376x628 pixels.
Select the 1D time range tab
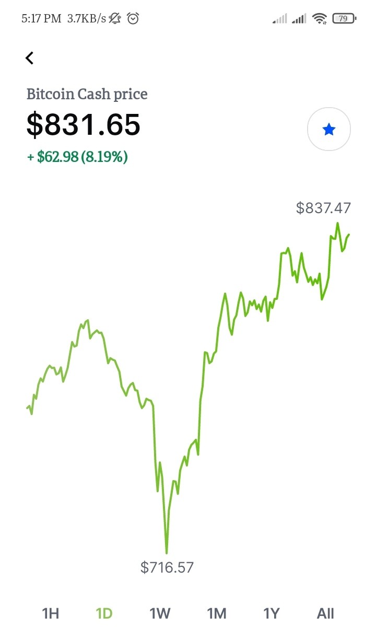104,613
